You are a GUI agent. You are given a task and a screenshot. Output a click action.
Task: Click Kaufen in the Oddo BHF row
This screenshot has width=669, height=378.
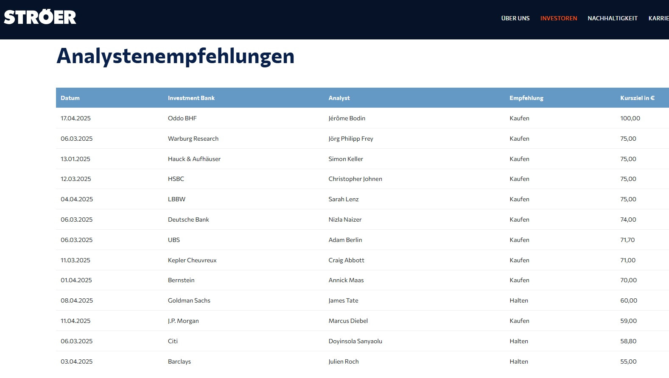(519, 118)
